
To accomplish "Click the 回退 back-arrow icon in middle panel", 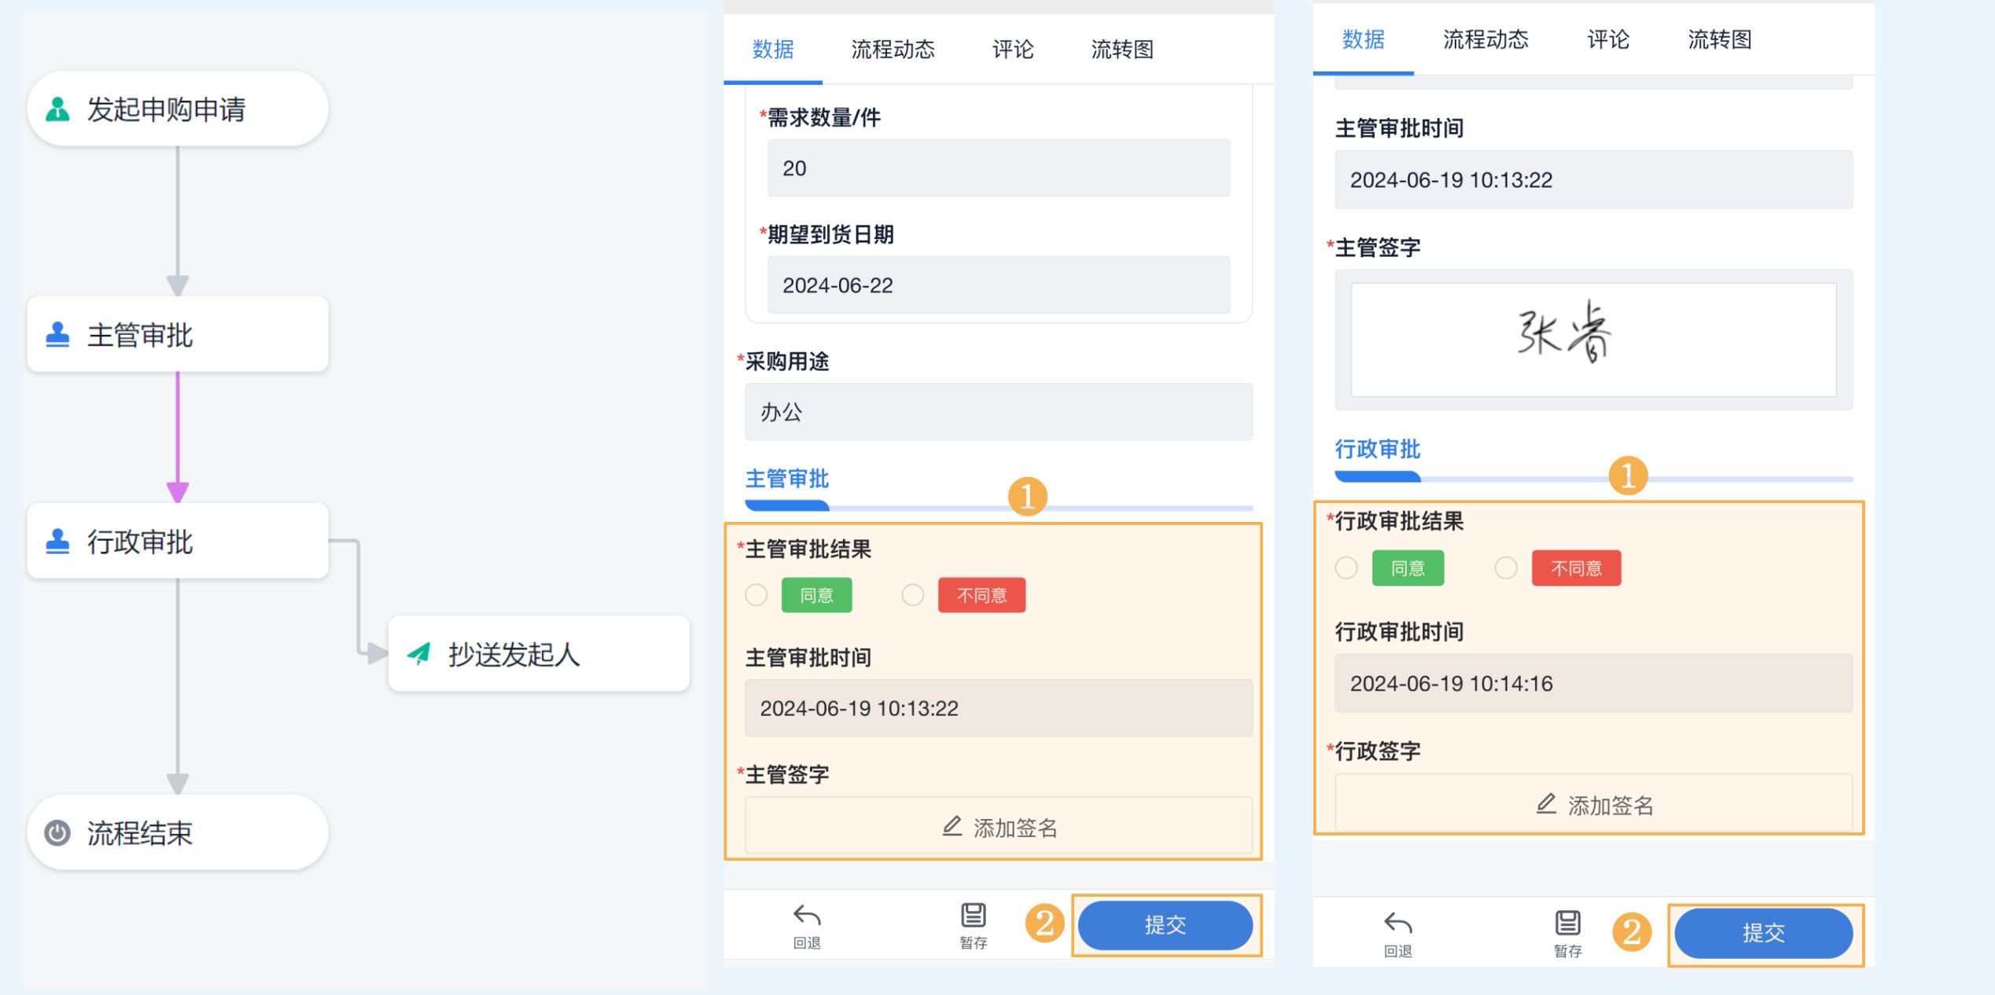I will point(807,916).
